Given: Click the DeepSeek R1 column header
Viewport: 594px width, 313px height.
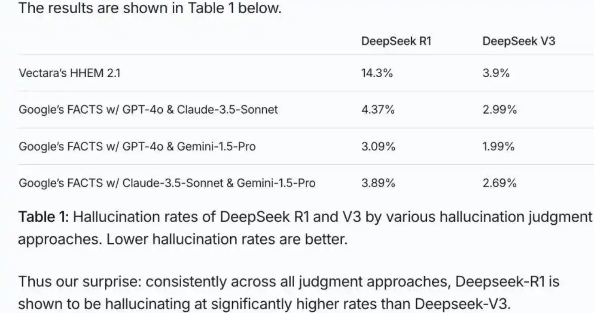Looking at the screenshot, I should (x=396, y=41).
